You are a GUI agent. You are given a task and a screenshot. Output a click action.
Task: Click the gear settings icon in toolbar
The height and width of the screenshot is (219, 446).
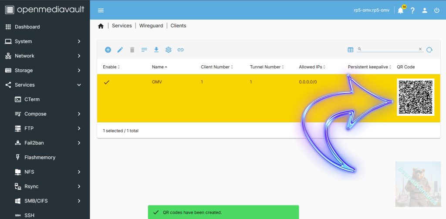(169, 50)
